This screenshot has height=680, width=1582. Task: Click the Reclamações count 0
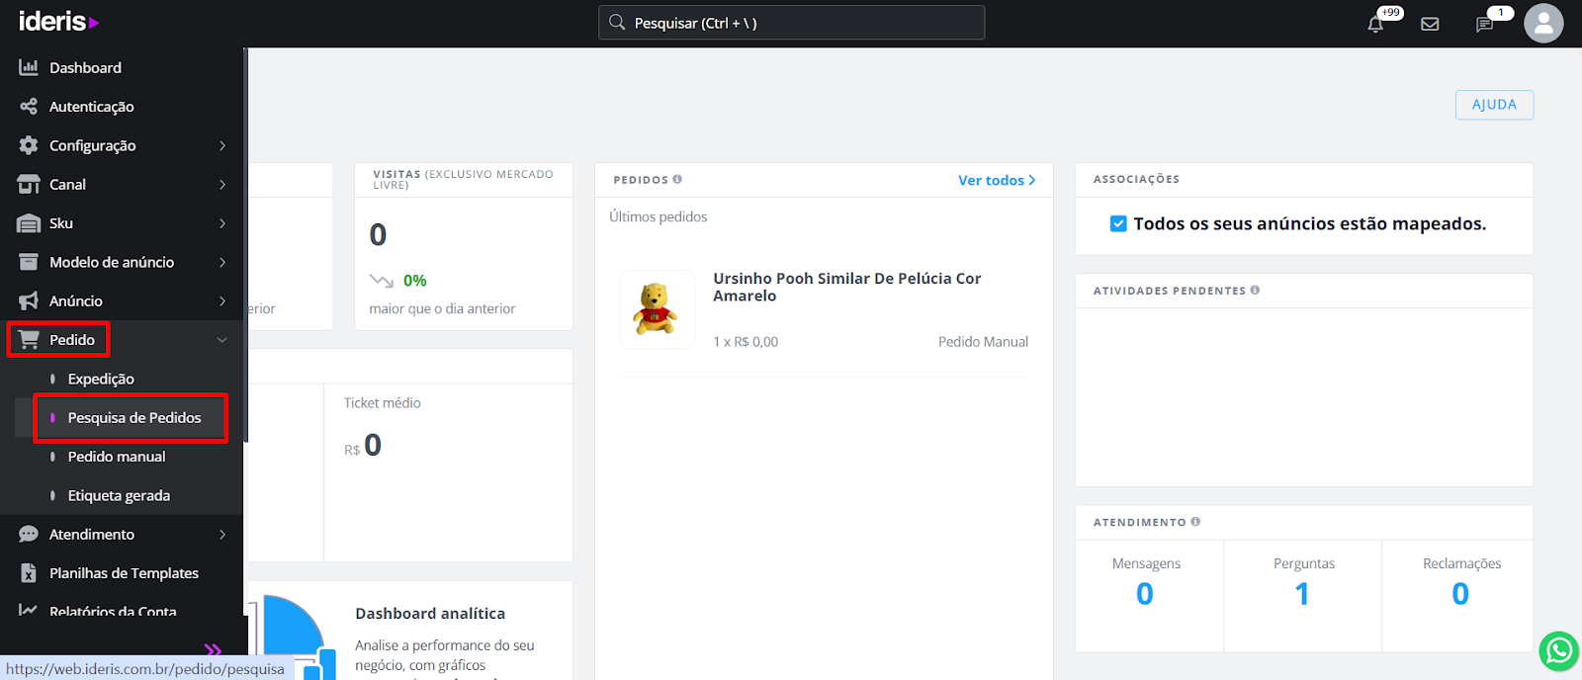click(x=1460, y=594)
